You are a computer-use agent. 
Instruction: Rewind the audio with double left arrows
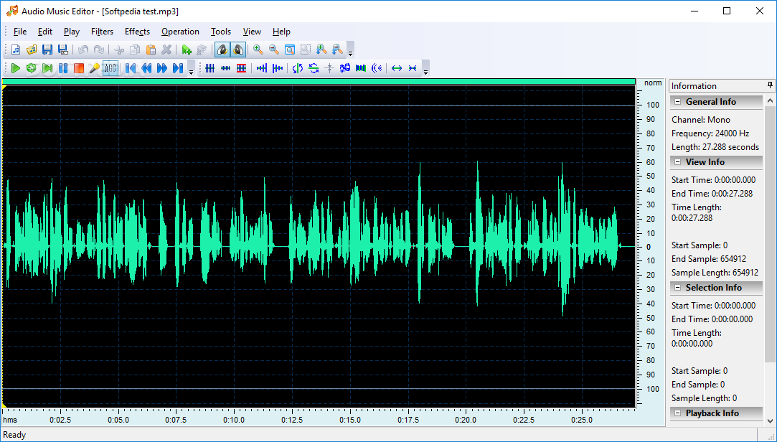pyautogui.click(x=146, y=68)
